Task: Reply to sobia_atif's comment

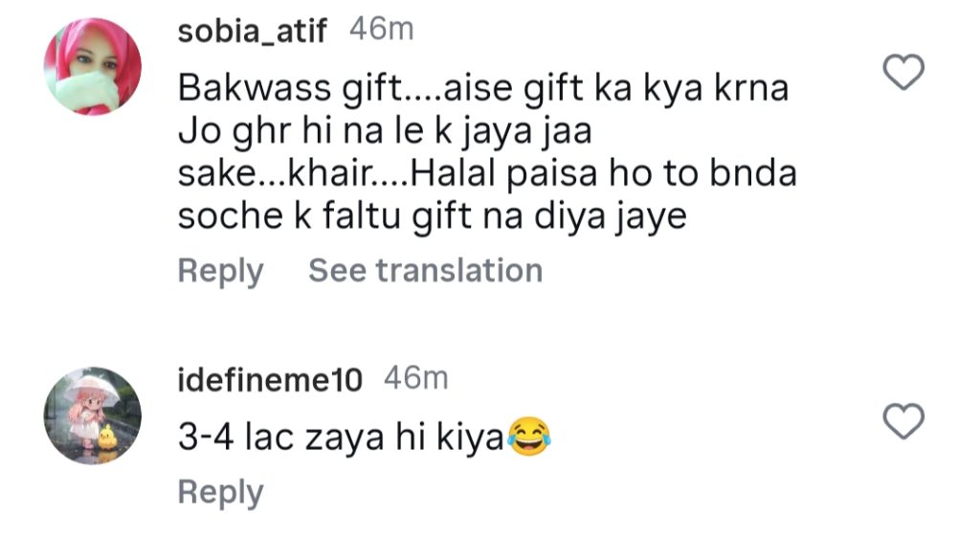Action: (220, 271)
